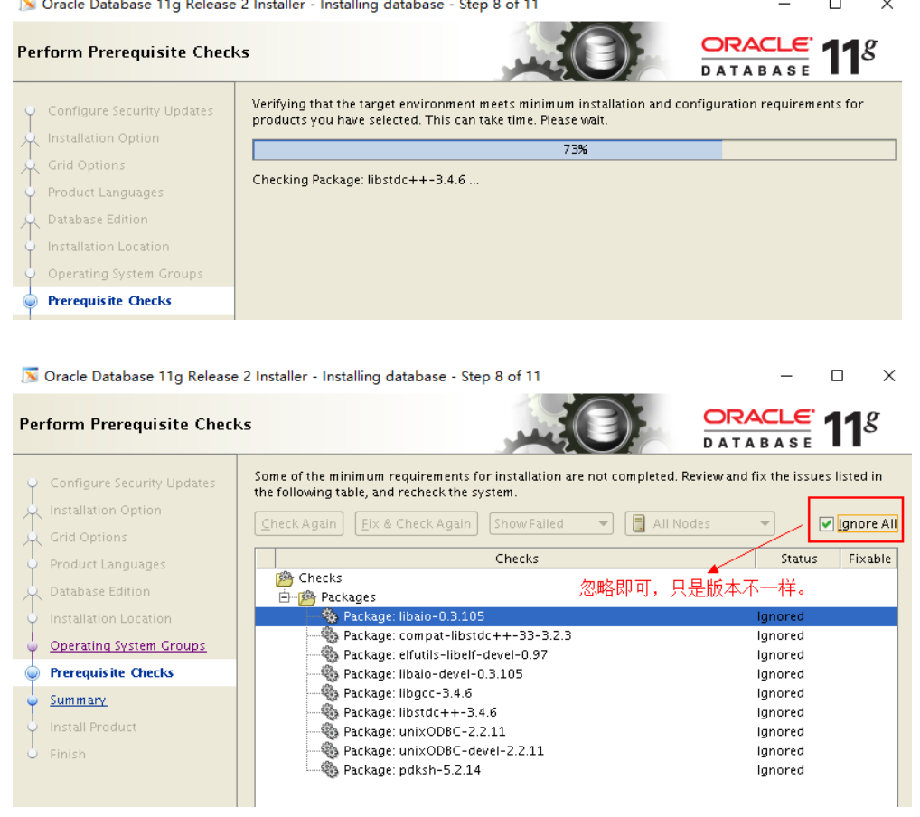Image resolution: width=920 pixels, height=817 pixels.
Task: Click Installation Location in lower sidebar
Action: [110, 618]
